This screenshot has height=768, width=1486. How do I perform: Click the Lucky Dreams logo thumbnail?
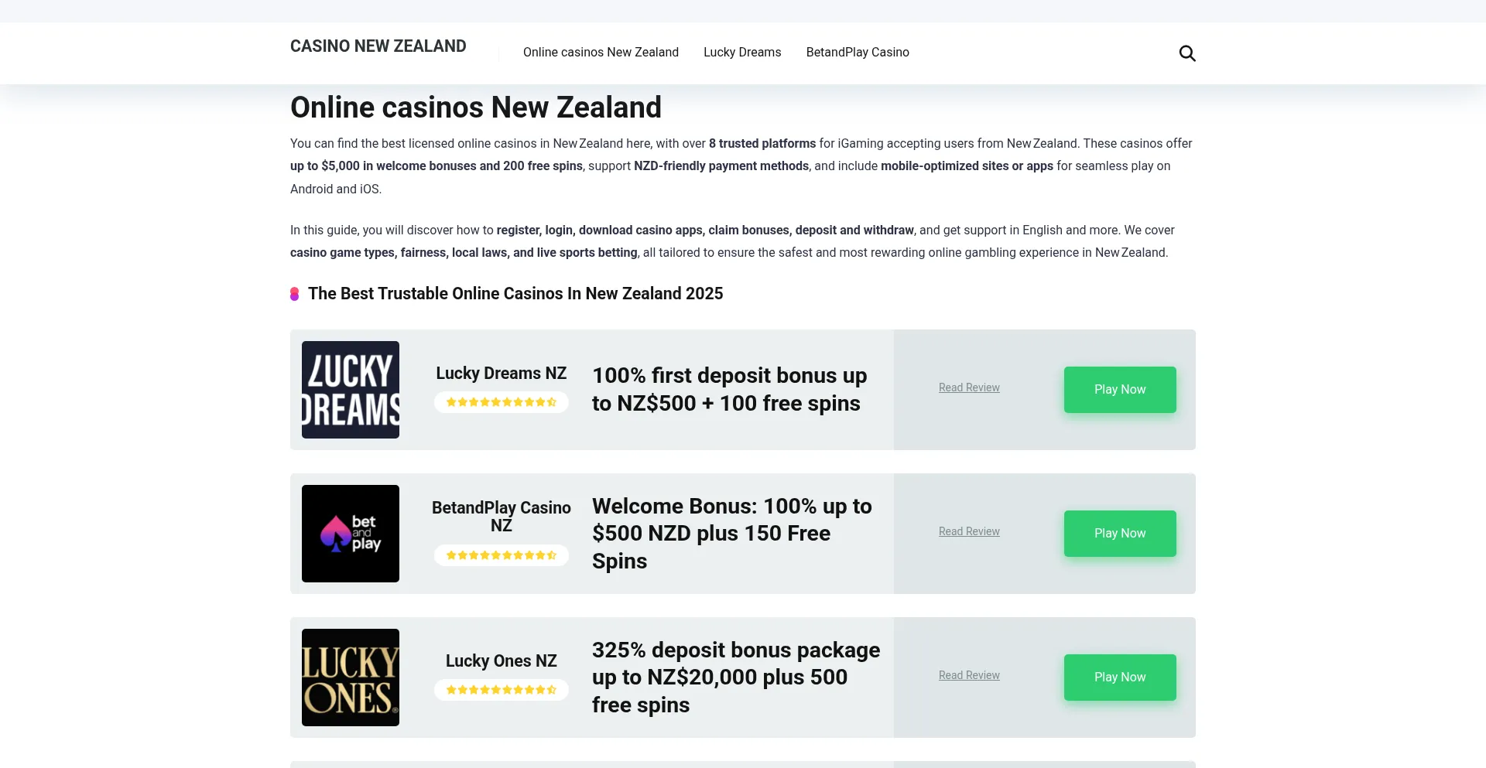(351, 390)
